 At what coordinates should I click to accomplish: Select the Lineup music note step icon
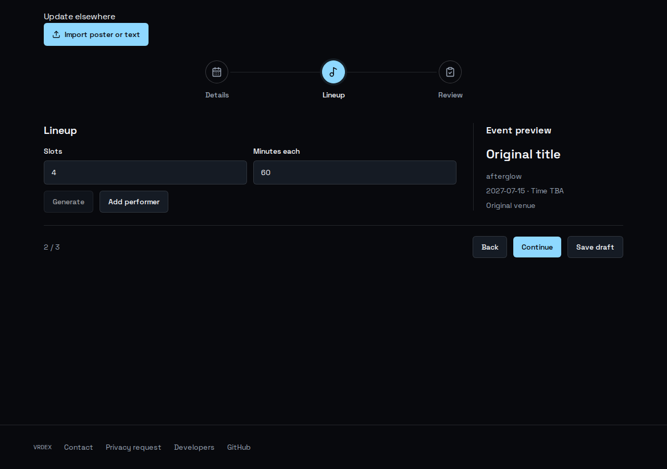333,72
